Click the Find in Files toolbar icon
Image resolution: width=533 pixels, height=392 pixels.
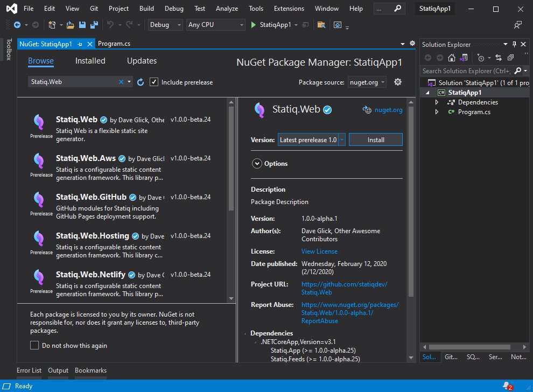(x=321, y=25)
